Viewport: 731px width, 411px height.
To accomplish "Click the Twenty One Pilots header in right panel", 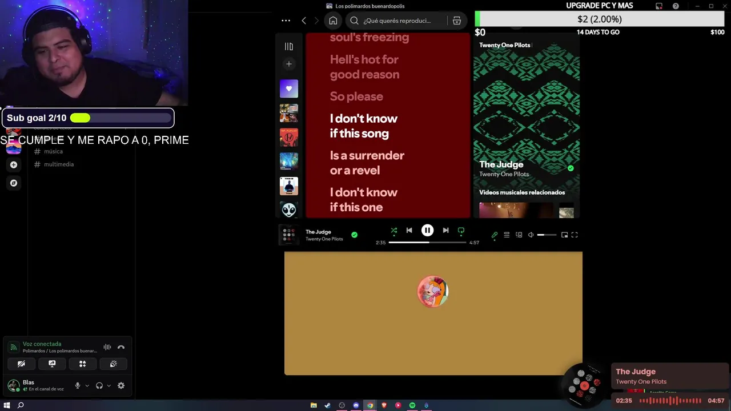I will [x=504, y=45].
